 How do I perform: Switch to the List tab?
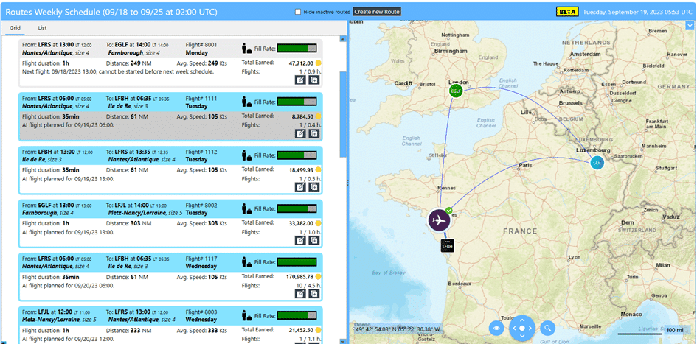43,28
